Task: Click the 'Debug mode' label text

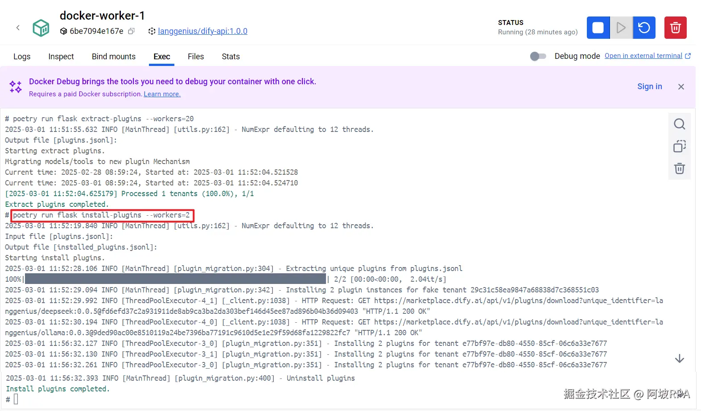Action: pyautogui.click(x=577, y=56)
